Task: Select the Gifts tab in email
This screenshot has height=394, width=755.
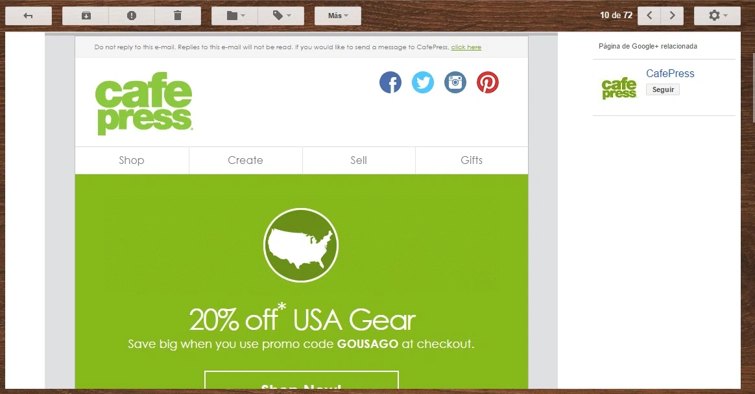Action: 472,160
